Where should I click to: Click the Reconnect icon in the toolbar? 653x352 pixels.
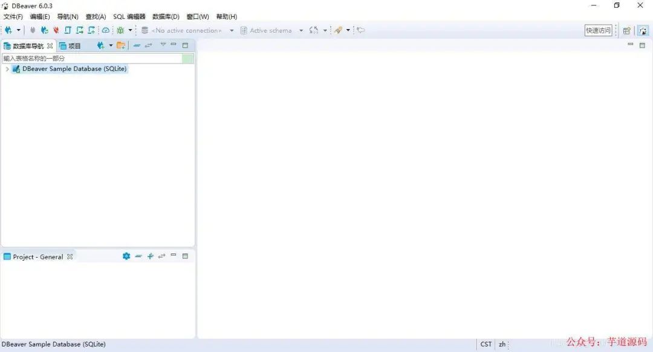(44, 30)
